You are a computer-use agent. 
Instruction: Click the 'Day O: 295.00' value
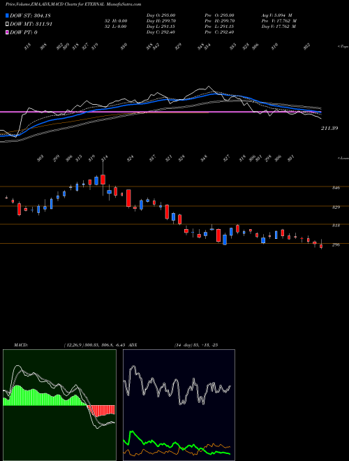tap(161, 15)
